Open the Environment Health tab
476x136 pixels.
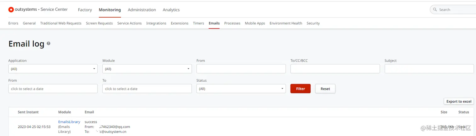(x=286, y=23)
